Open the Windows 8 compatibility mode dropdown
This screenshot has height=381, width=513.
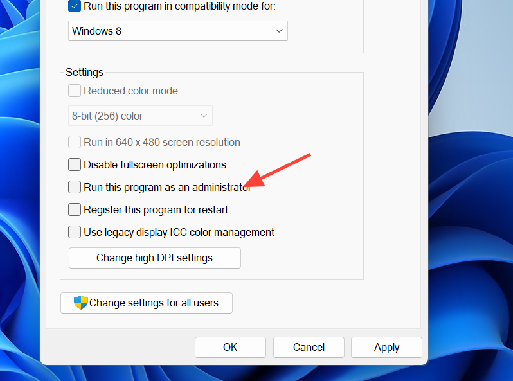coord(177,31)
